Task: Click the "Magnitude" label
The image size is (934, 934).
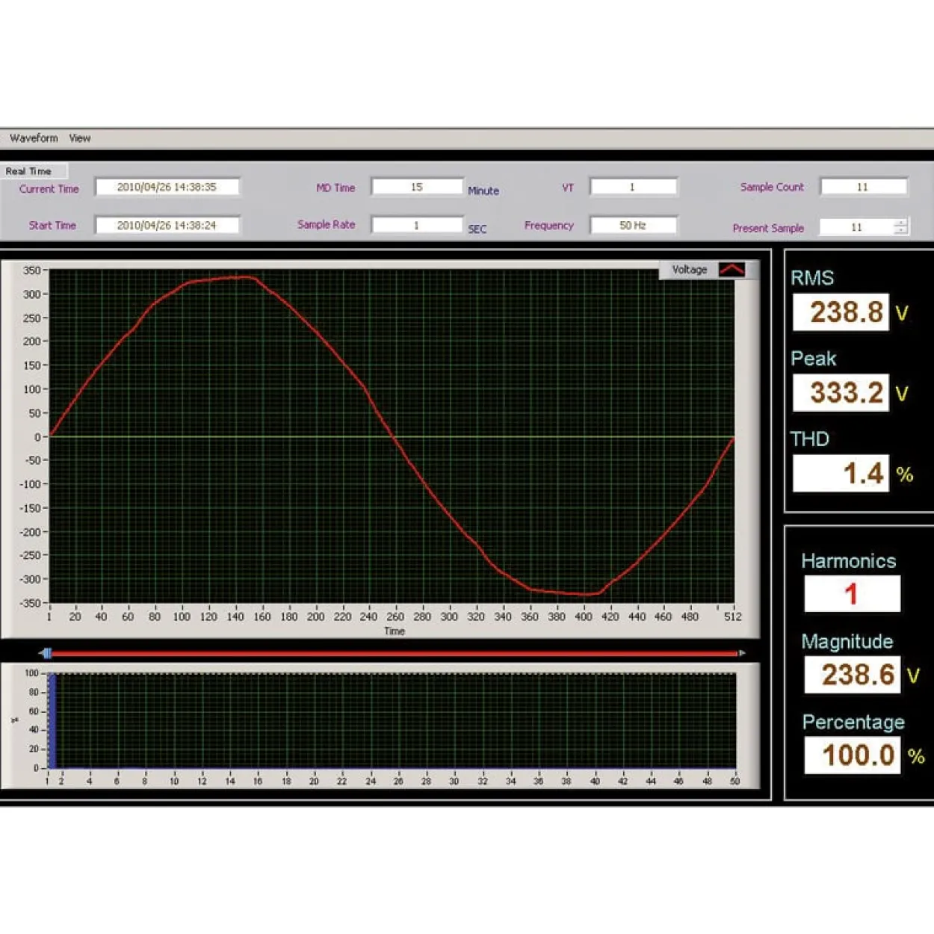Action: coord(847,642)
